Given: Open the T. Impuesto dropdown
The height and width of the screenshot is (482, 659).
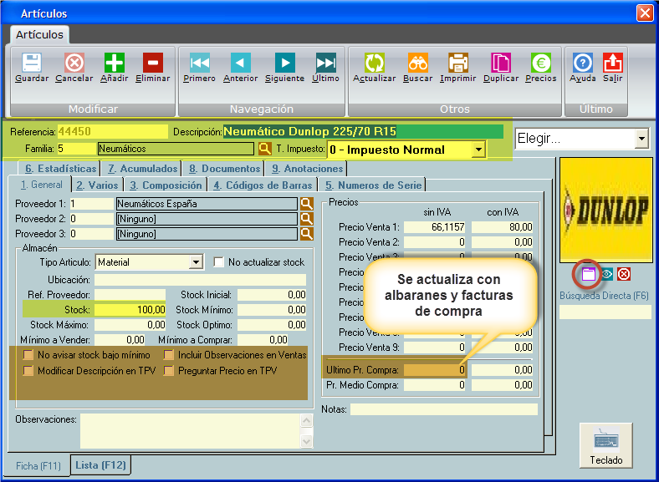Looking at the screenshot, I should click(x=478, y=150).
